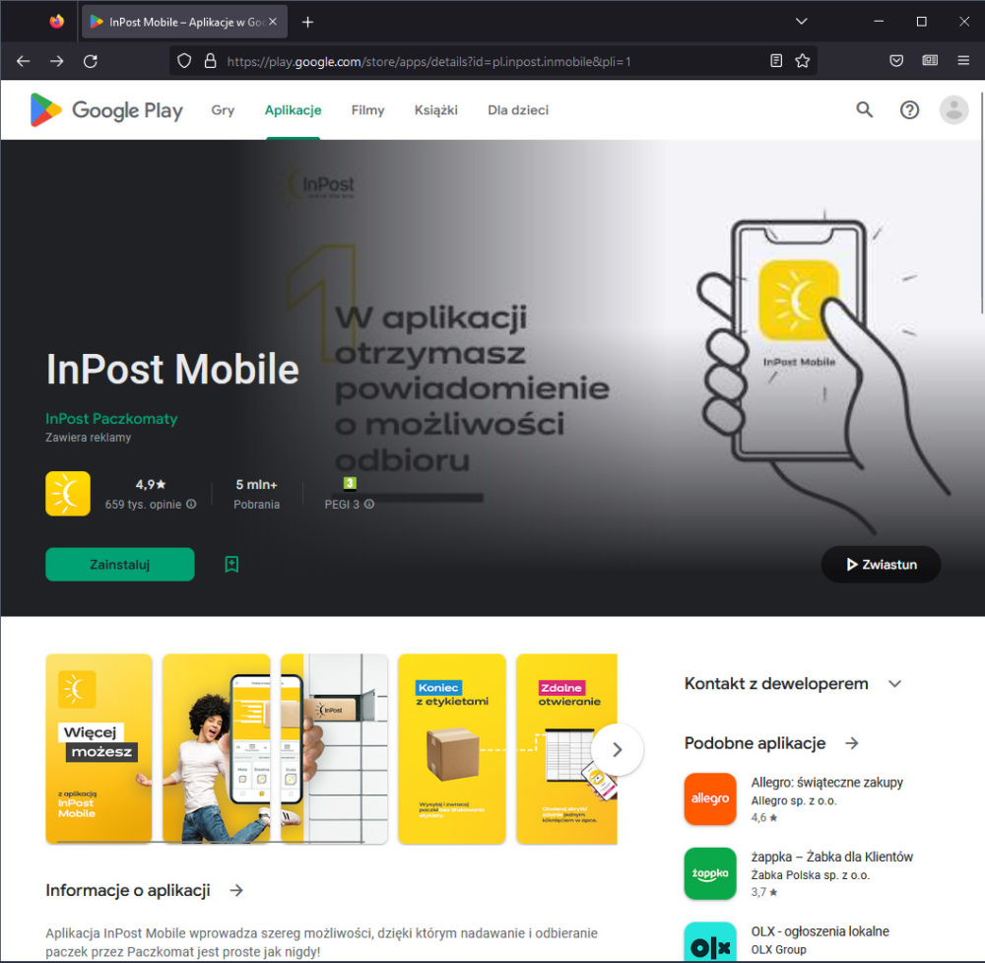Show PEGI 3 info icon
Viewport: 985px width, 963px height.
(x=369, y=504)
